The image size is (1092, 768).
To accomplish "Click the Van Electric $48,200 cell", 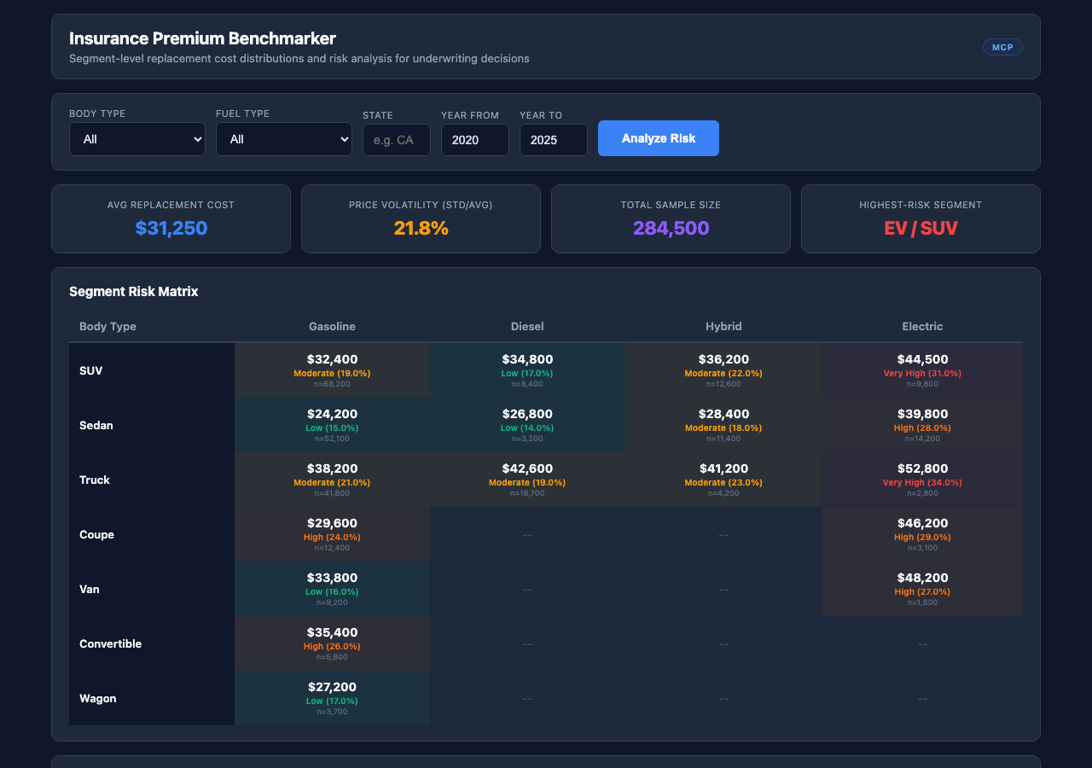I will (x=922, y=589).
